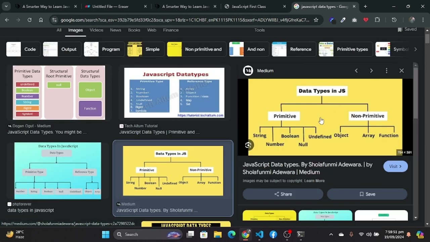Open the Chrome three-dot menu

pos(423,20)
